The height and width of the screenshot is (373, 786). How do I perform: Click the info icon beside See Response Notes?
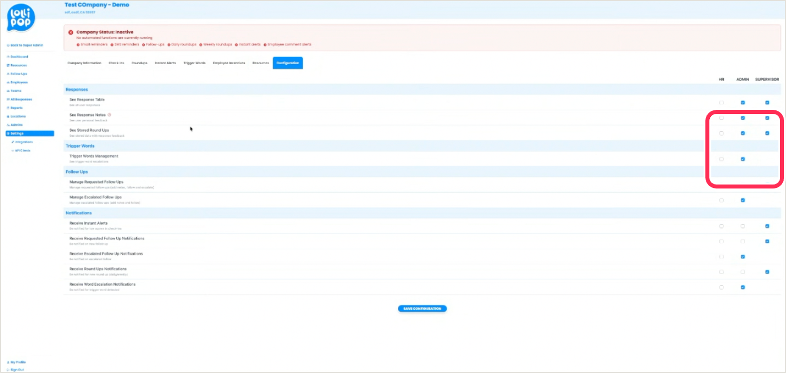[109, 115]
